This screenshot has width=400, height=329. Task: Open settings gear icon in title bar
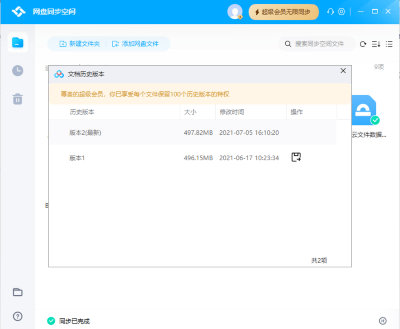341,12
